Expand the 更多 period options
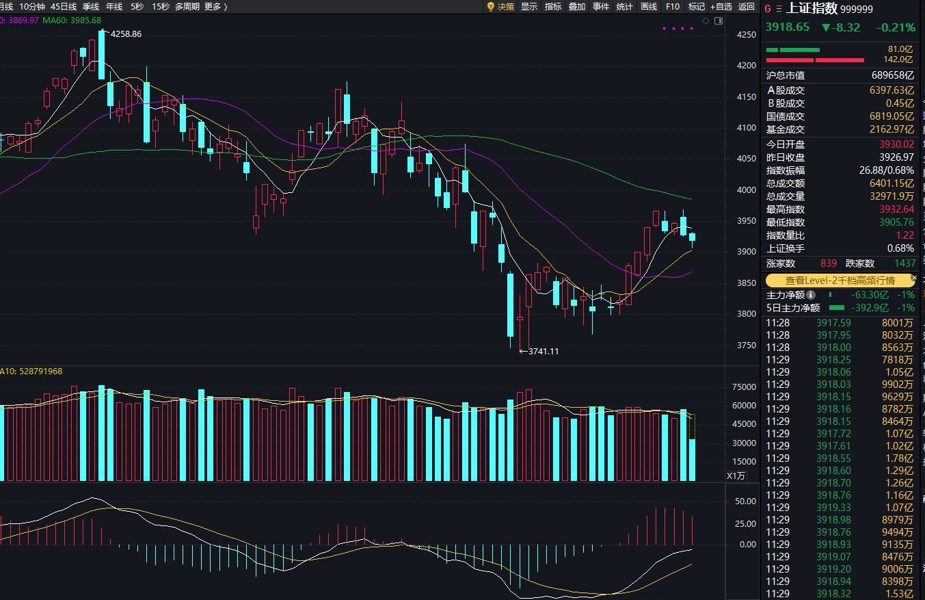This screenshot has height=600, width=925. (x=216, y=6)
